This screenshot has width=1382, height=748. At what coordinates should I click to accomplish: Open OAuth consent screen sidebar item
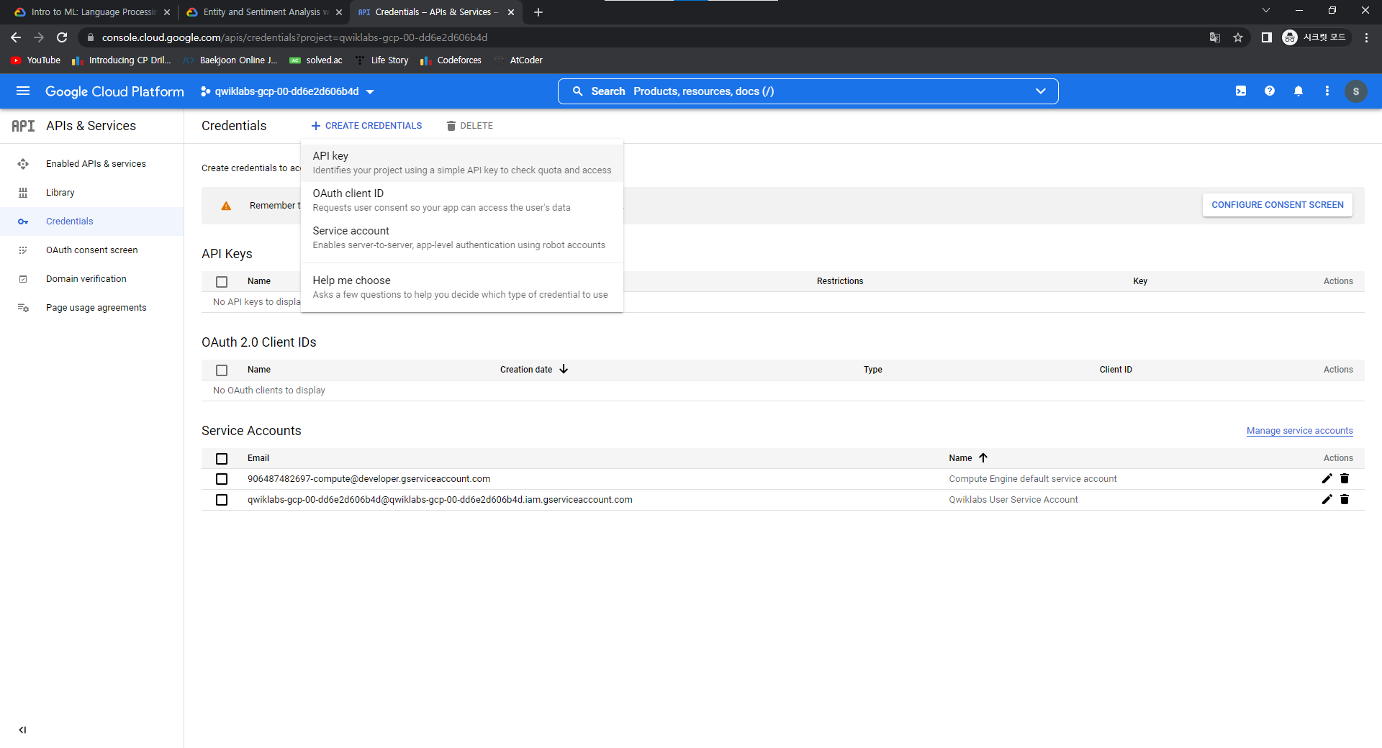point(91,250)
